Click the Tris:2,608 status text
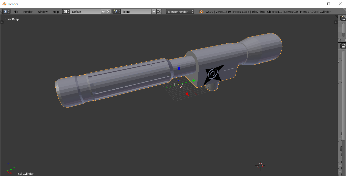 click(x=258, y=12)
